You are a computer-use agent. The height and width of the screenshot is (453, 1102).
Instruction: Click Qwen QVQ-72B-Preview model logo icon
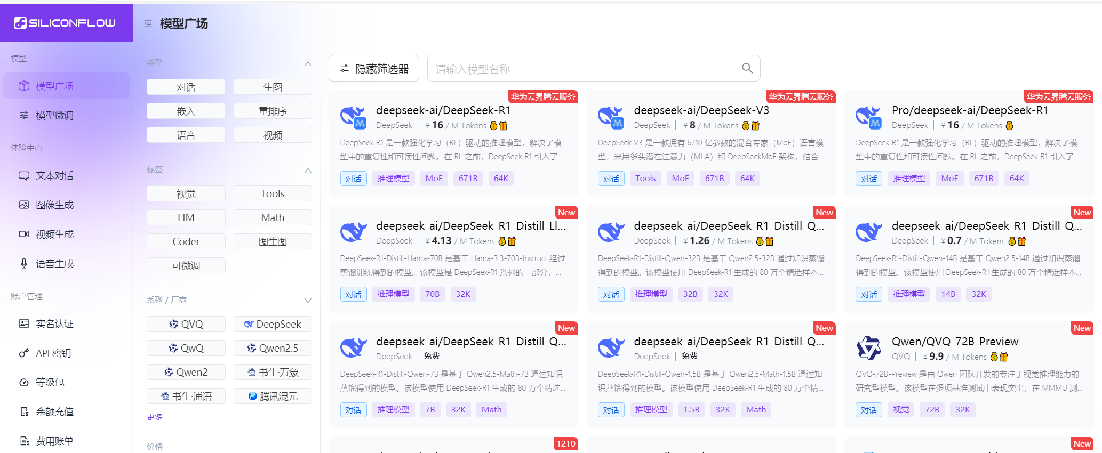point(869,348)
